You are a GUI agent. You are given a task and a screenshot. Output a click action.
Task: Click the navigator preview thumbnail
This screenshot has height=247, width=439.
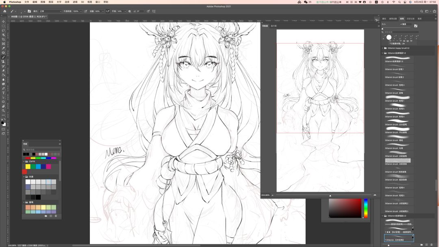[x=320, y=111]
